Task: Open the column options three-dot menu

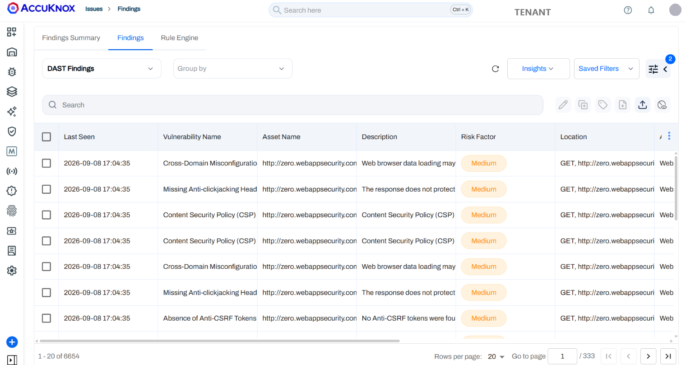Action: click(x=669, y=136)
